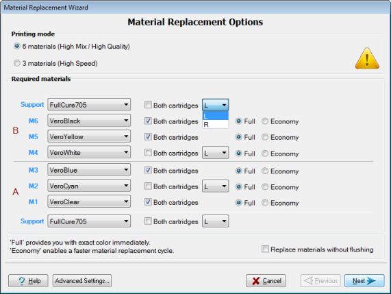
Task: Click the blue question mark Help icon
Action: pos(22,281)
